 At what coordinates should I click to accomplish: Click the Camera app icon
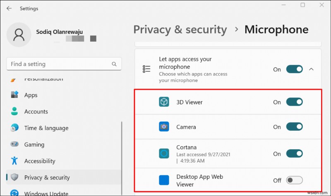point(164,127)
